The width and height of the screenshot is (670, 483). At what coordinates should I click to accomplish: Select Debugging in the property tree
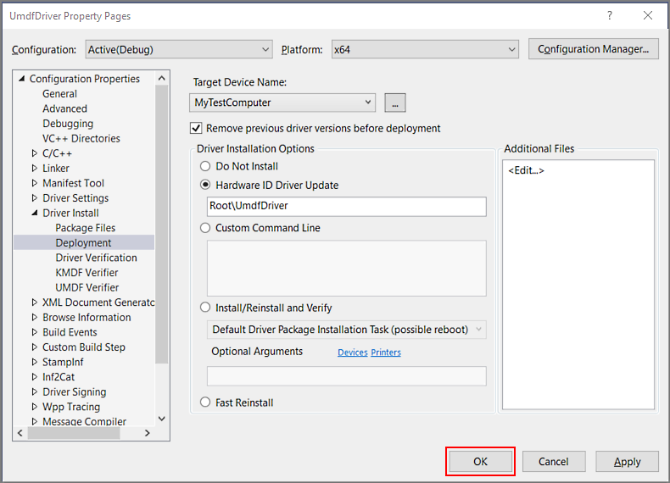click(68, 124)
